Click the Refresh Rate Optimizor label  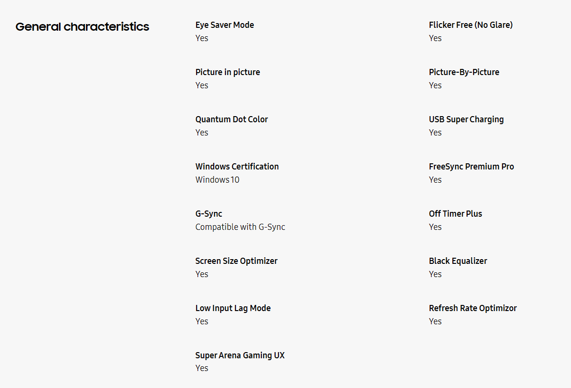coord(473,308)
